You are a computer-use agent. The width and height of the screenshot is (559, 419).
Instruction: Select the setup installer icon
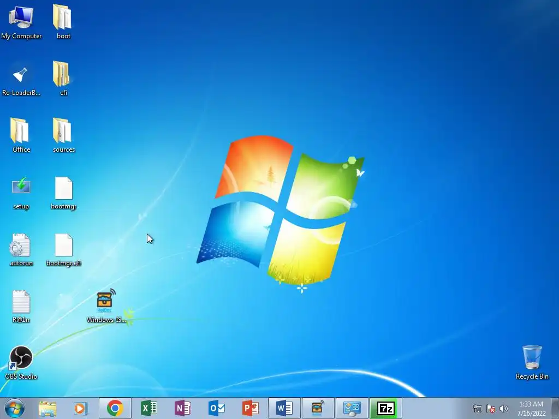click(21, 193)
